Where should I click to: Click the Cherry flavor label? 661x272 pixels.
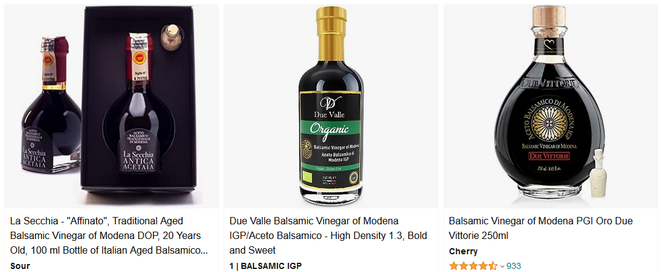pyautogui.click(x=463, y=252)
